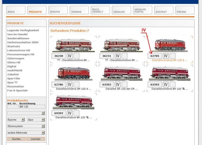Open locomotive image of product 36230
The height and width of the screenshot is (145, 202).
[74, 45]
